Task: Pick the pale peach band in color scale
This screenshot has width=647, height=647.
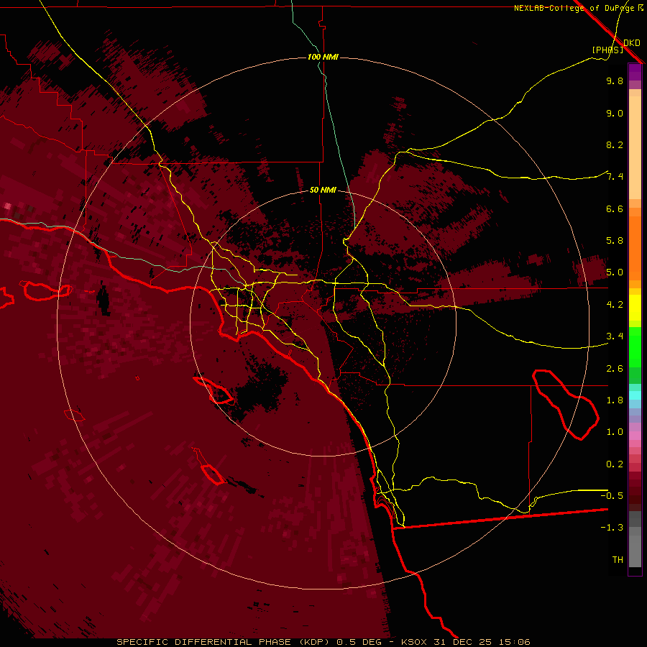Action: coord(635,149)
